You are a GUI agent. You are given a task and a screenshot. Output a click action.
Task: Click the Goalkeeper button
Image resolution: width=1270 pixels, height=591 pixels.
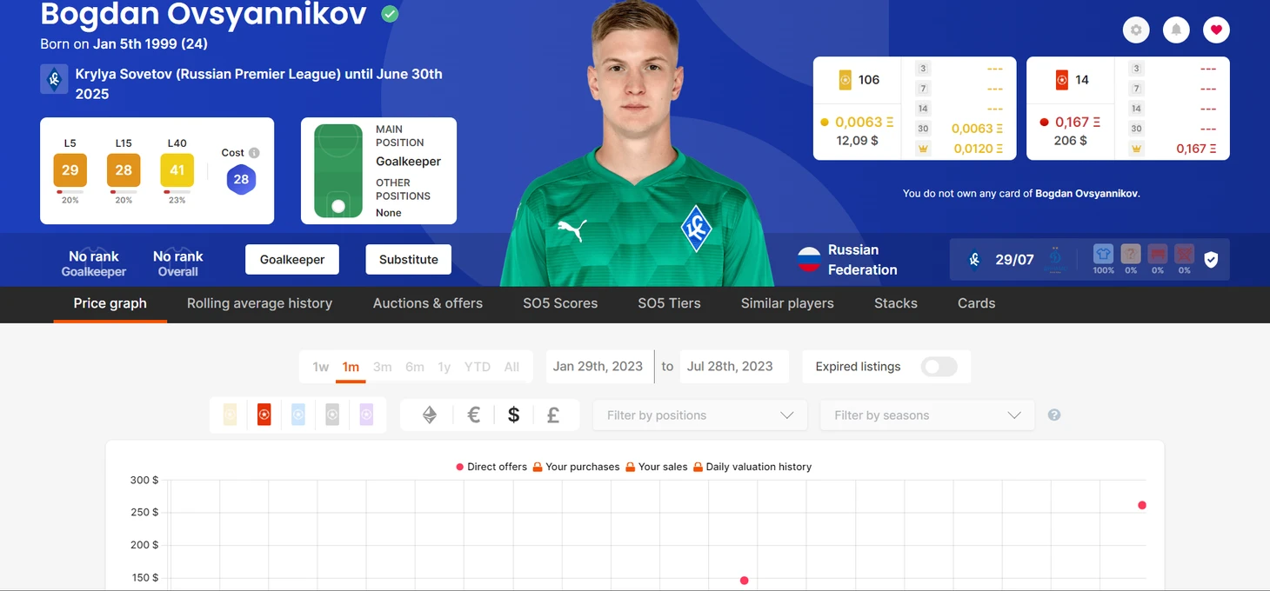click(x=292, y=259)
